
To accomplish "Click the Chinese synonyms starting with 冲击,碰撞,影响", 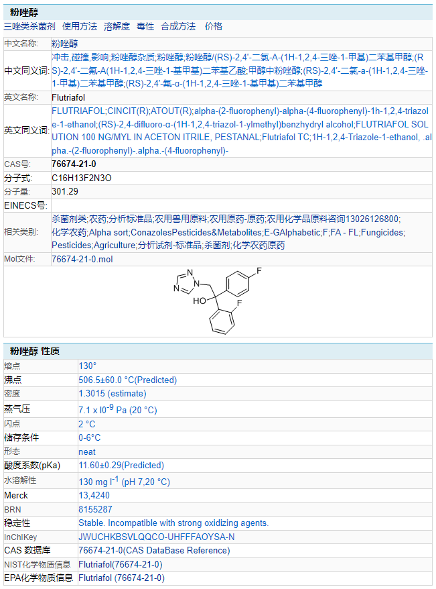I will tap(240, 70).
